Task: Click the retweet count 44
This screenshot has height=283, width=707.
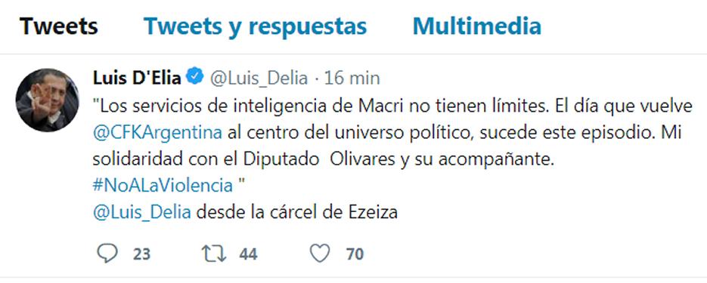Action: 249,254
